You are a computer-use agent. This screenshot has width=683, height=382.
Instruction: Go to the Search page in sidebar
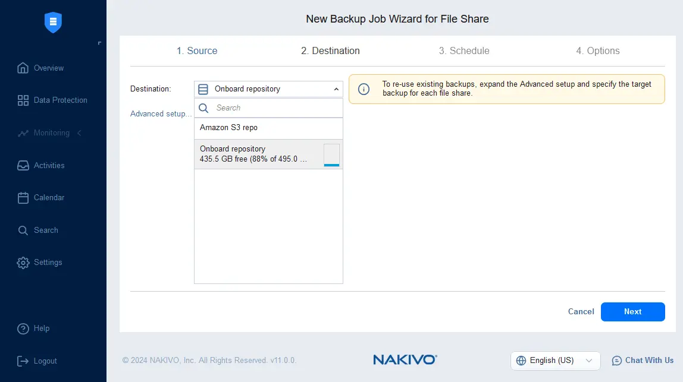click(x=46, y=230)
